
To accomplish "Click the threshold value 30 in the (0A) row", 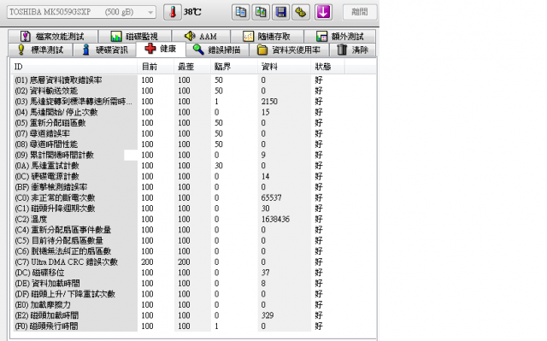I will pyautogui.click(x=219, y=166).
